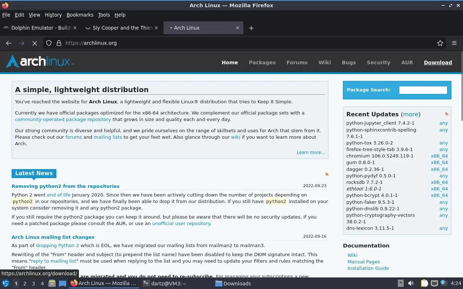This screenshot has width=463, height=289.
Task: Open the network connection tray icon
Action: coord(434,283)
